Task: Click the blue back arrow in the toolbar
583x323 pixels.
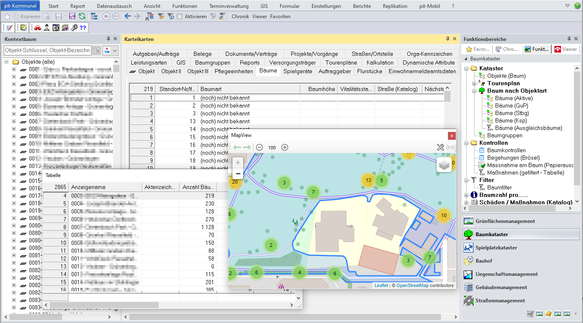Action: click(x=128, y=17)
